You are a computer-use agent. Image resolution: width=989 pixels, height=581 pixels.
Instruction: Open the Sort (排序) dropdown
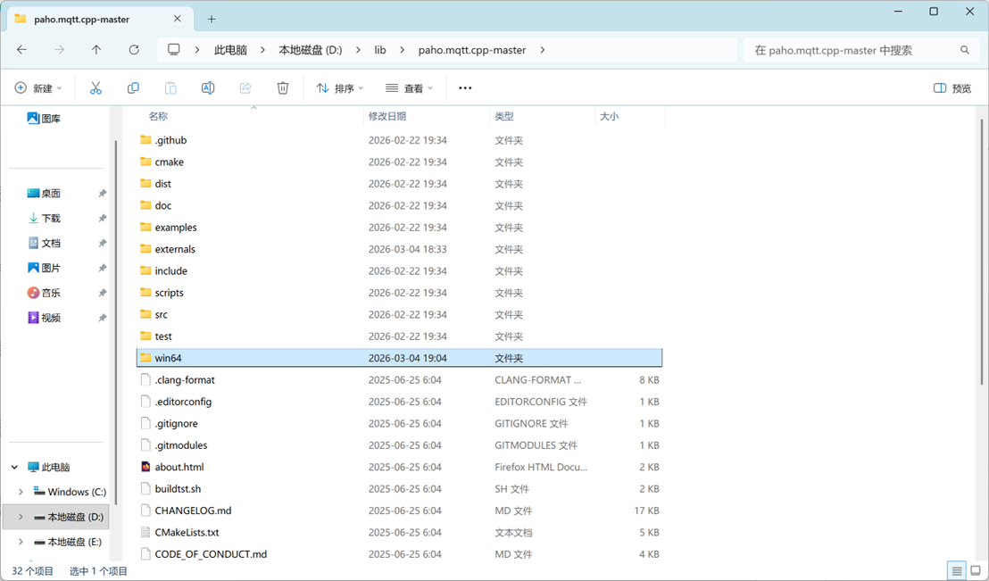(x=340, y=88)
